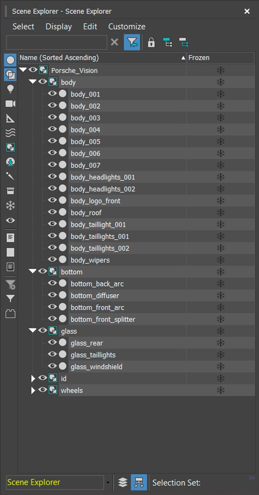Click the search text field

point(57,42)
